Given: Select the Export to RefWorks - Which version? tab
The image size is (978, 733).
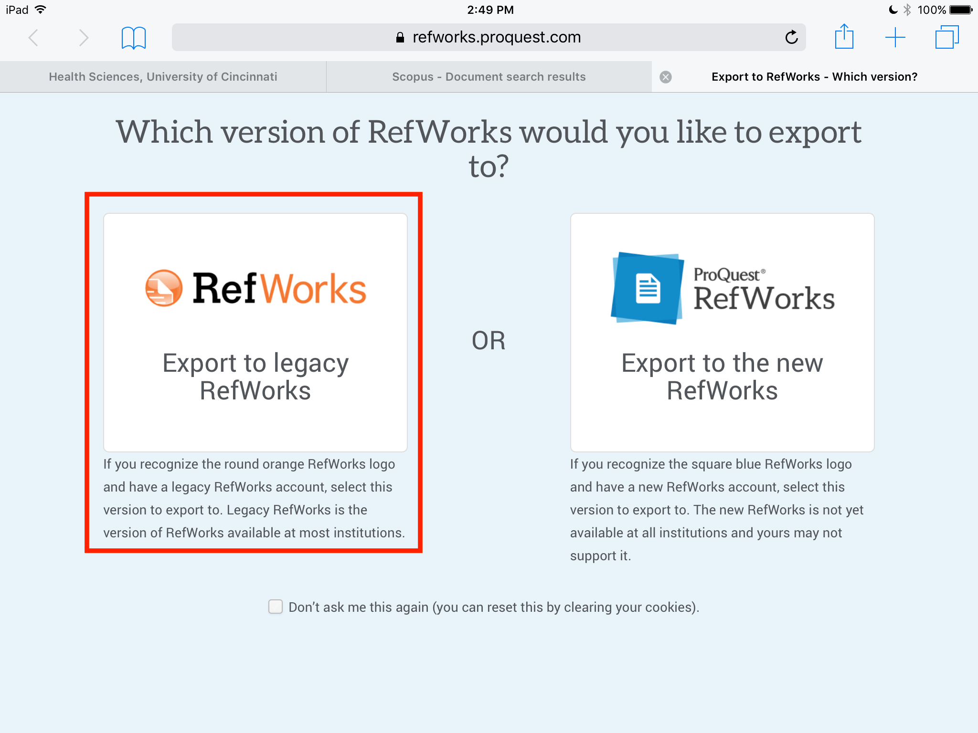Looking at the screenshot, I should tap(815, 77).
